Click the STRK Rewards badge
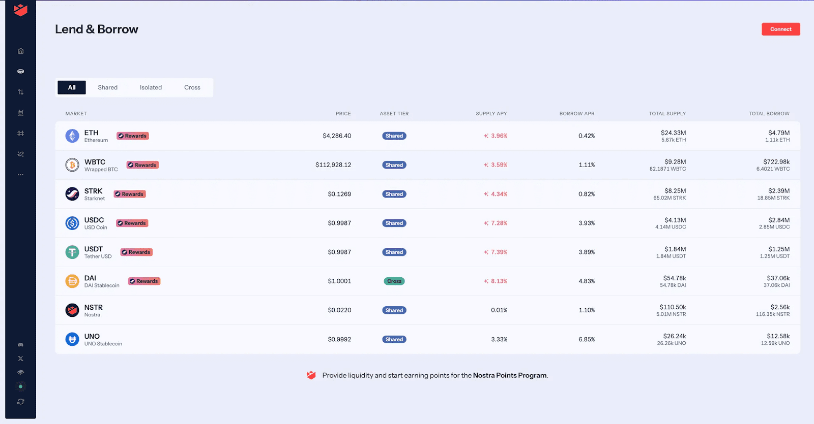This screenshot has width=814, height=424. click(x=130, y=194)
